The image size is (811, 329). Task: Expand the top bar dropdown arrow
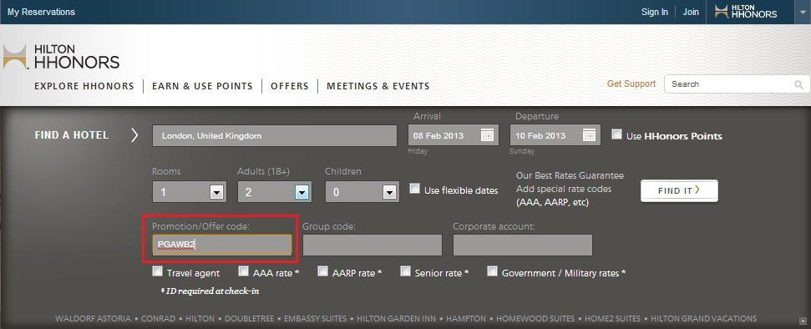tap(802, 12)
